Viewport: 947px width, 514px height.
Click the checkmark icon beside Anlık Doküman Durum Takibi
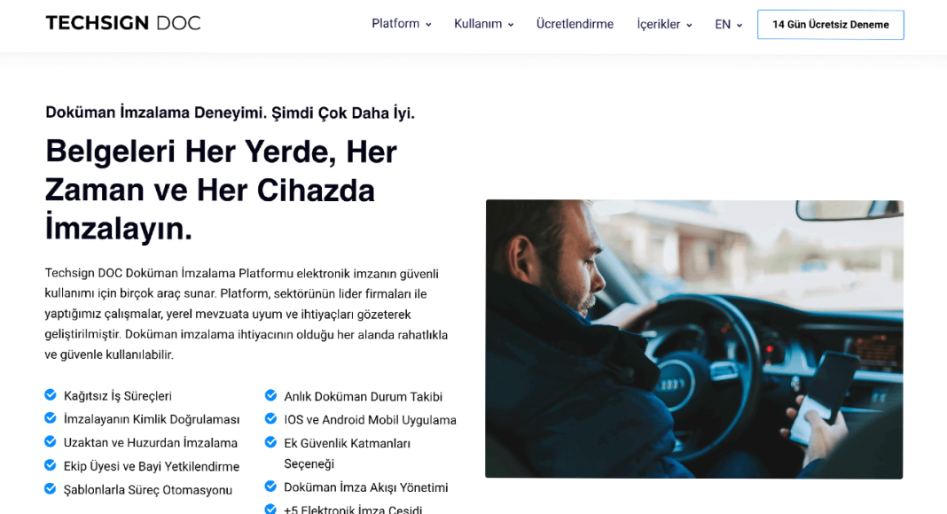(x=271, y=395)
